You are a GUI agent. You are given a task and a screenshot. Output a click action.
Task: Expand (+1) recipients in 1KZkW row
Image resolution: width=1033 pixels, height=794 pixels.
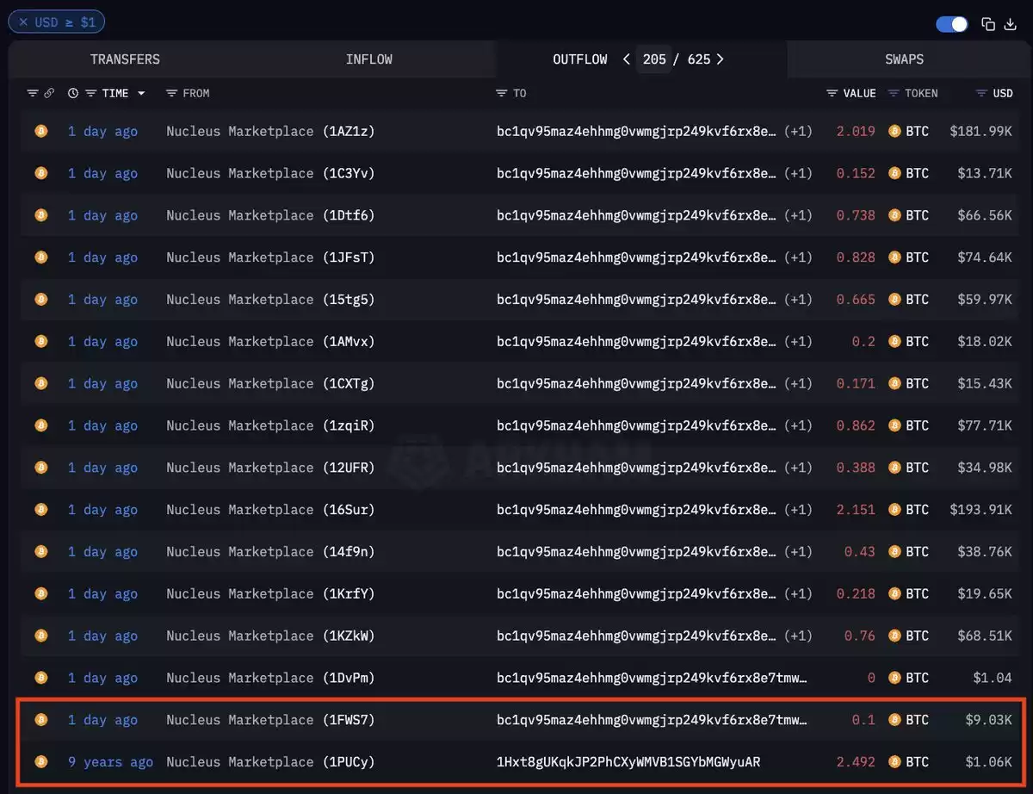798,636
